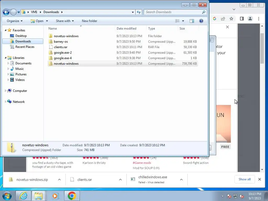Open the recent pages dropdown arrow
The height and width of the screenshot is (201, 268).
coord(19,12)
